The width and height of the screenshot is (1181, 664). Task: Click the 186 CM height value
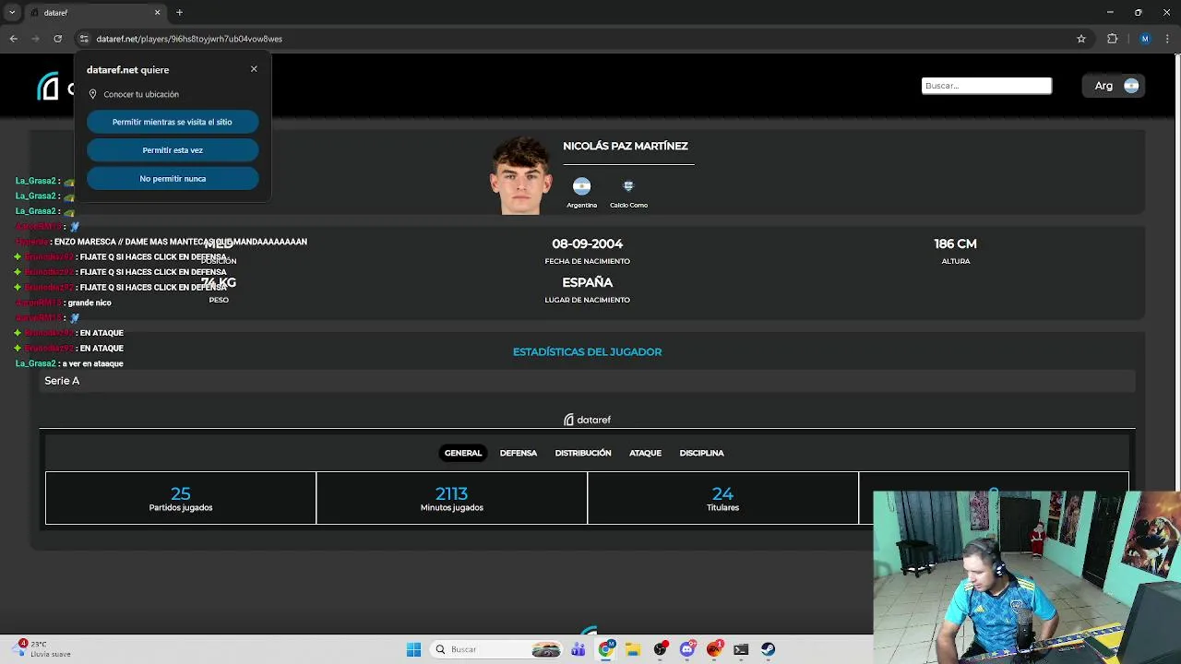pyautogui.click(x=955, y=243)
